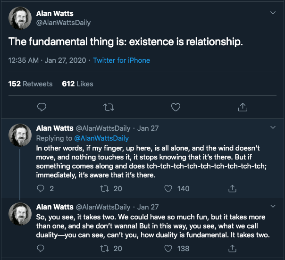This screenshot has width=285, height=260.
Task: Share the main tweet via share icon
Action: tap(243, 107)
